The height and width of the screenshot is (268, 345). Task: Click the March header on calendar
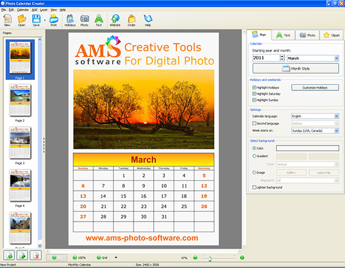tap(144, 159)
